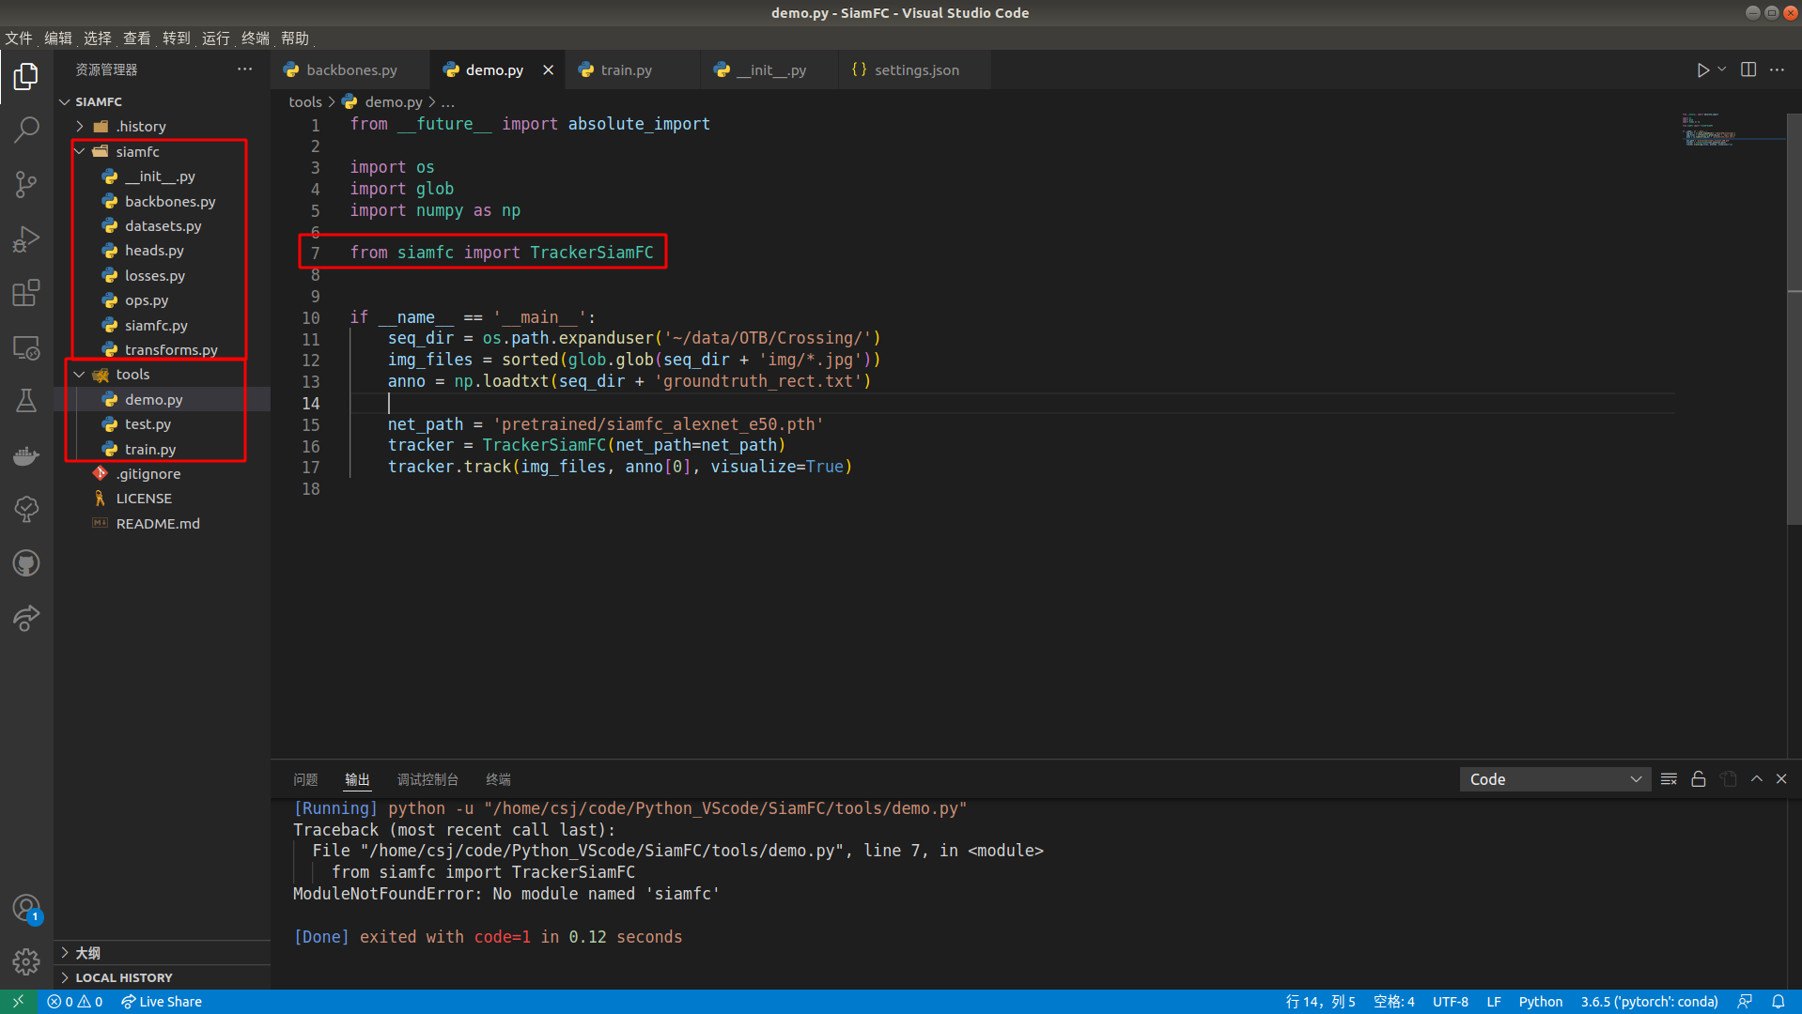Open the Testing (beaker) view
This screenshot has width=1802, height=1014.
[25, 401]
